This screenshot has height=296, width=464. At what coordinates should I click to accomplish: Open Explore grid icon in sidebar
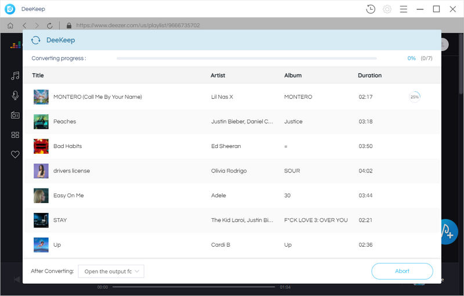[x=15, y=135]
